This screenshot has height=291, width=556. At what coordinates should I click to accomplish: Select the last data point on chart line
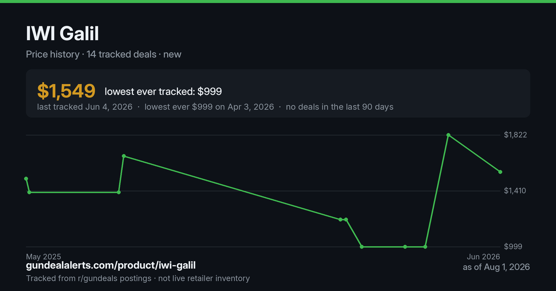coord(500,172)
